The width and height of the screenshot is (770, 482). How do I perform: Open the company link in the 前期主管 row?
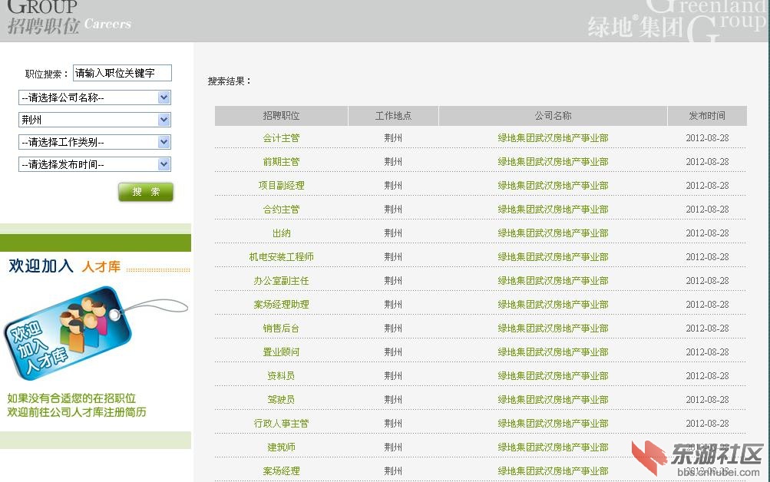tap(553, 162)
